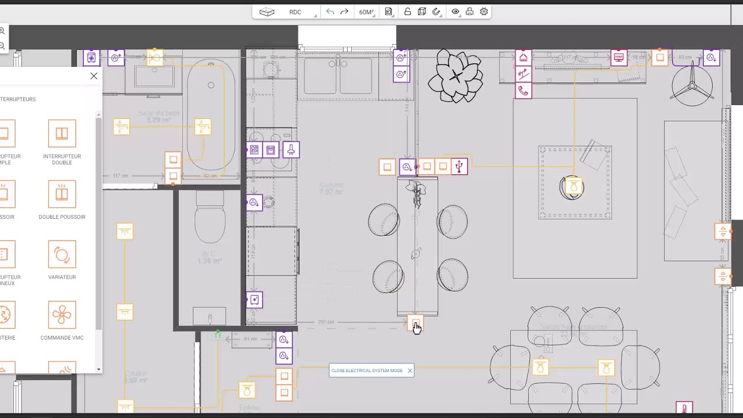Open the magnet snapping dropdown

[x=437, y=12]
